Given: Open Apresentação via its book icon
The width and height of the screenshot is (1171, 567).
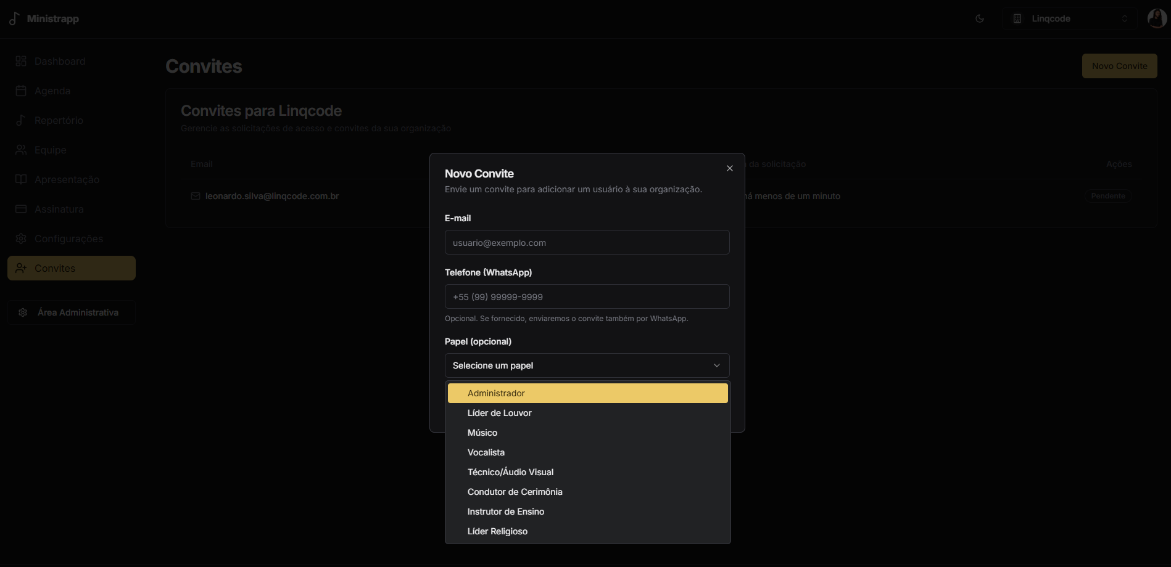Looking at the screenshot, I should (x=20, y=179).
